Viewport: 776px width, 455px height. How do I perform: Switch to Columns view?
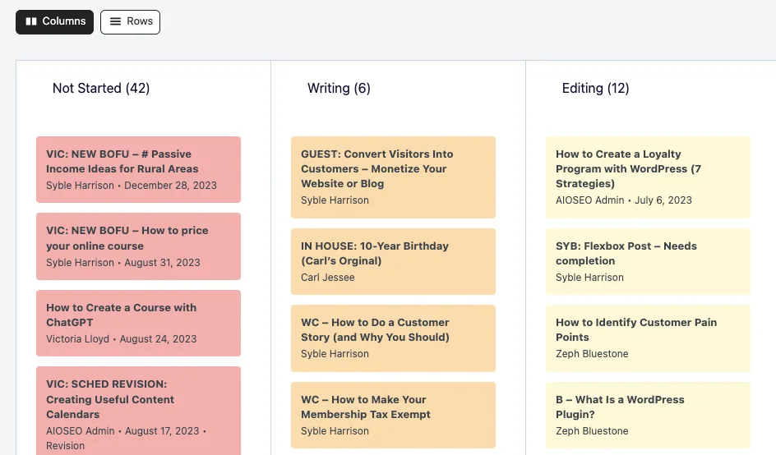click(x=54, y=21)
